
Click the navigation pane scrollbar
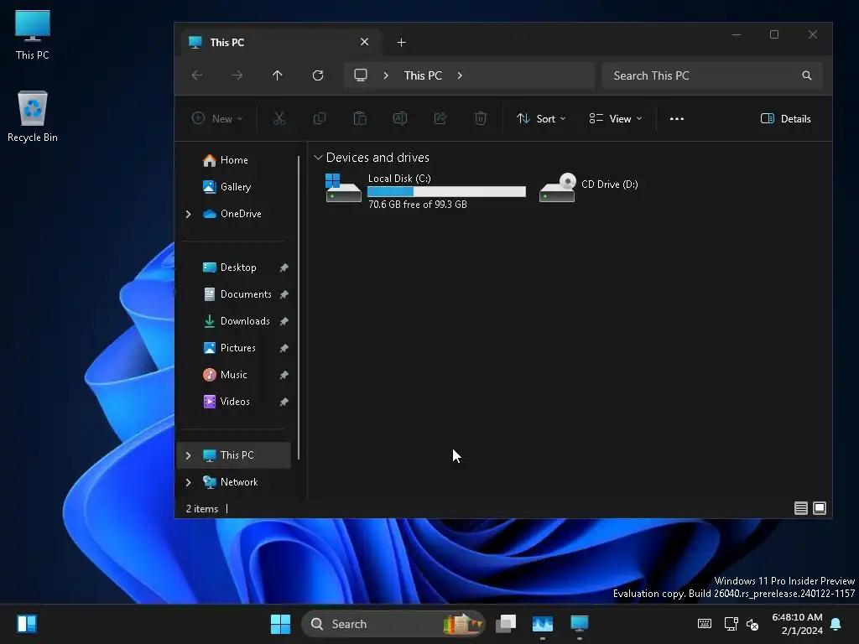coord(299,308)
